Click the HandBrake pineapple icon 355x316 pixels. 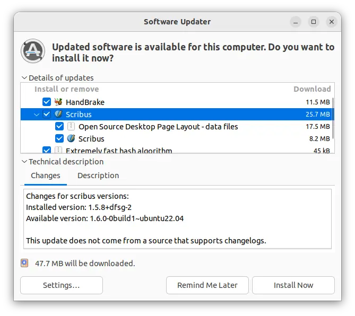point(59,102)
